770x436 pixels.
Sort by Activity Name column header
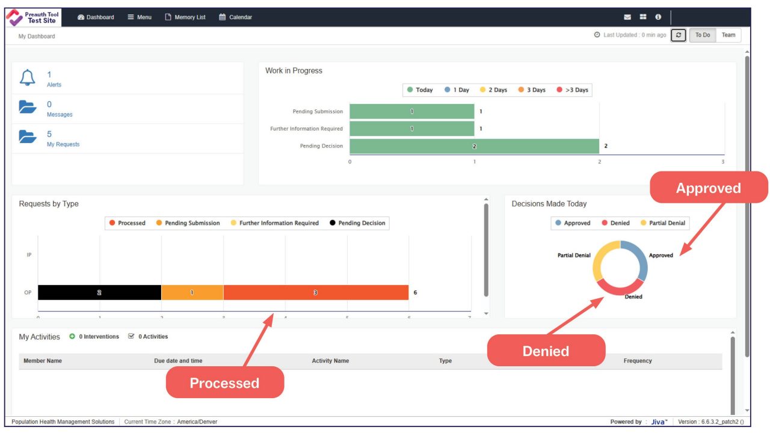coord(330,361)
